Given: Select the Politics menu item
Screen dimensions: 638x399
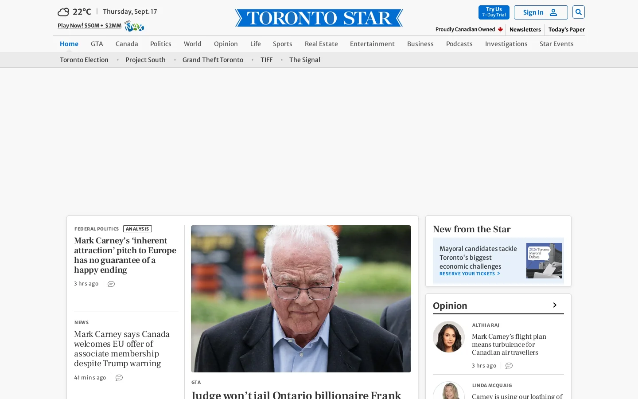Looking at the screenshot, I should tap(161, 44).
